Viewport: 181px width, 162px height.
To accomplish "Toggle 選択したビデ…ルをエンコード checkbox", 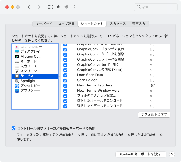I will pos(65,106).
